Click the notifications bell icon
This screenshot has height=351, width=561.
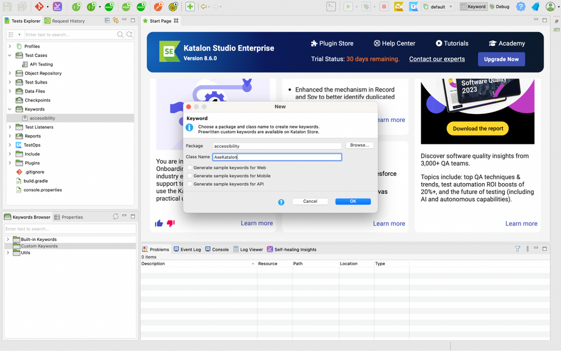(x=535, y=7)
